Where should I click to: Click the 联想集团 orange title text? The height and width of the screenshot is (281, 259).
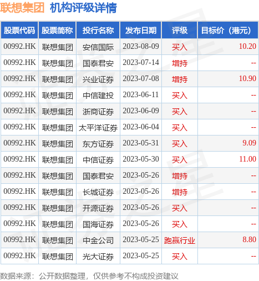tap(22, 8)
